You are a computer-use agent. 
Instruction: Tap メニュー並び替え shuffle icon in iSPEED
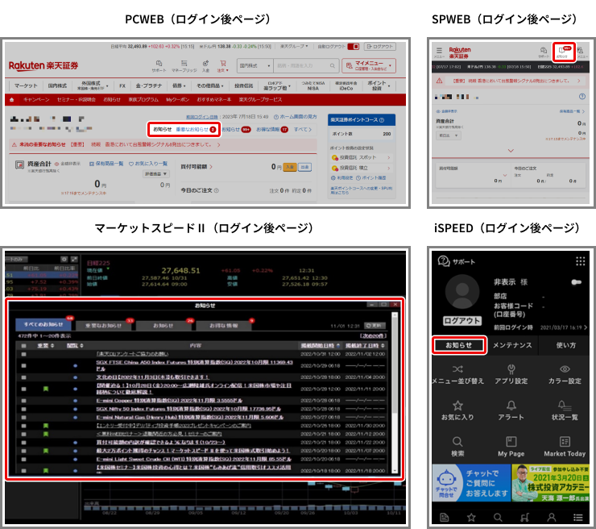pos(457,369)
